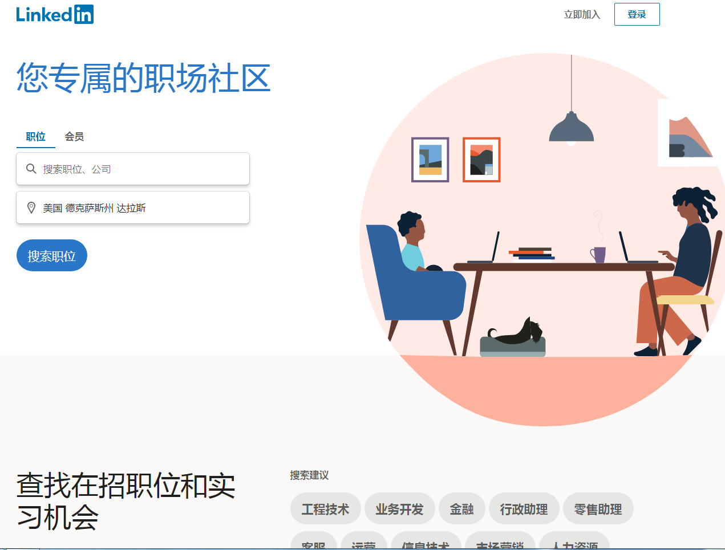Select the 工程技术 suggestion chip

pyautogui.click(x=325, y=508)
